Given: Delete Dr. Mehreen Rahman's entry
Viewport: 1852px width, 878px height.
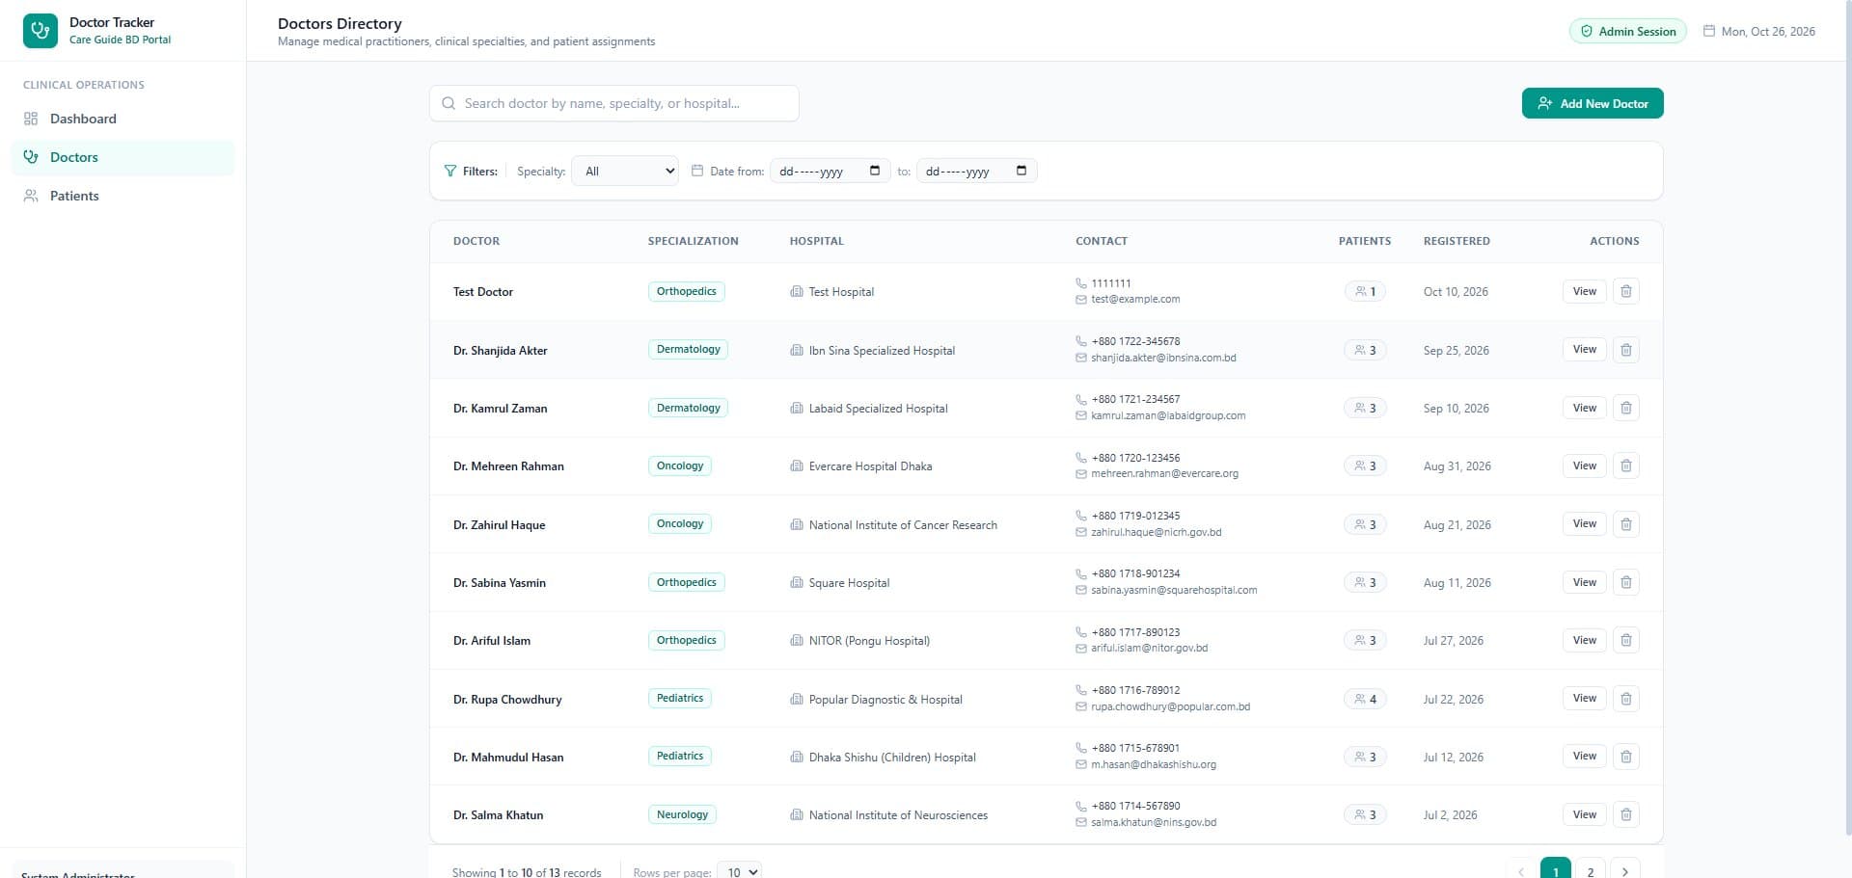Looking at the screenshot, I should coord(1625,466).
